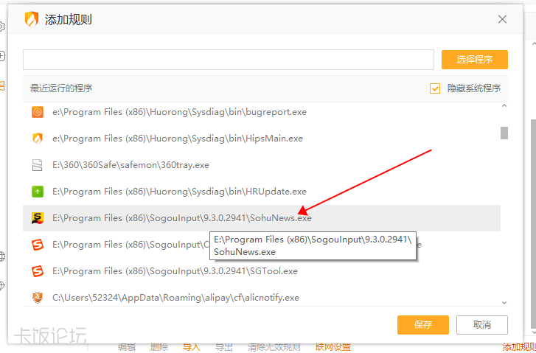Click the program path input field
536x353 pixels.
point(229,60)
